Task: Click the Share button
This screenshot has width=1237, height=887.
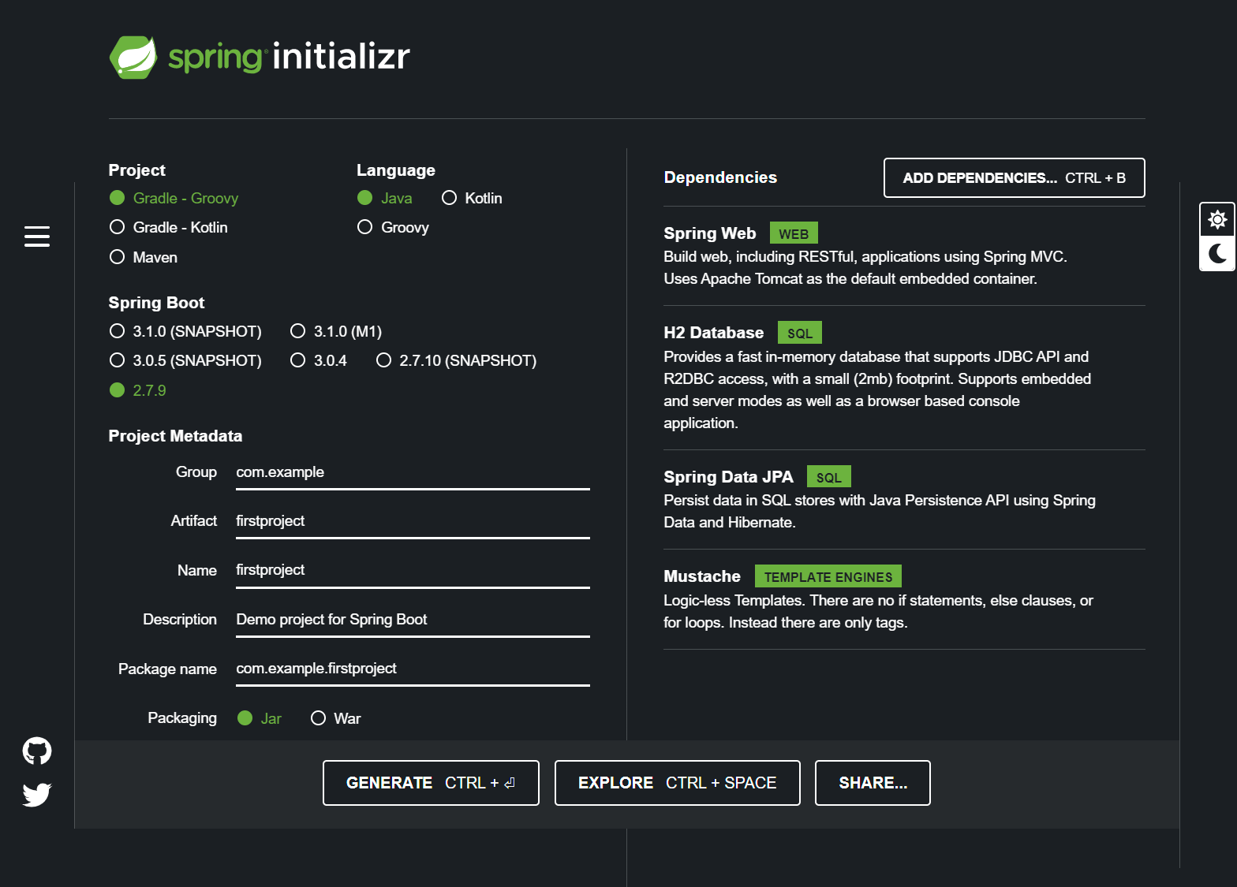Action: 873,783
